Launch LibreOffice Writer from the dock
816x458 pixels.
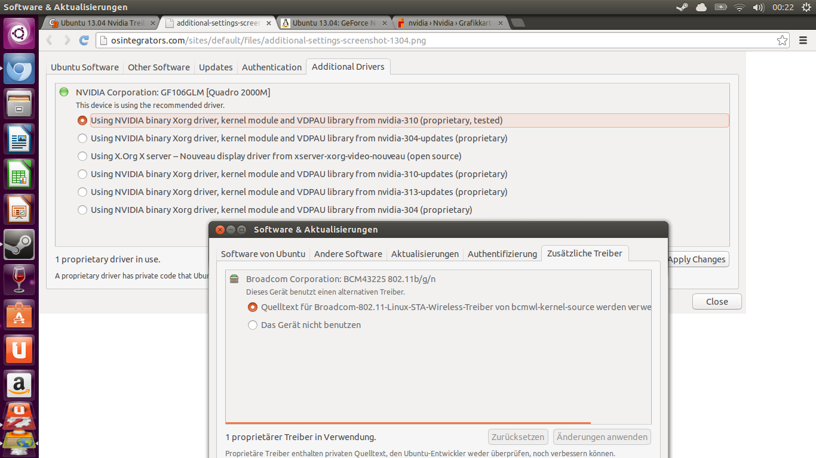[x=19, y=140]
